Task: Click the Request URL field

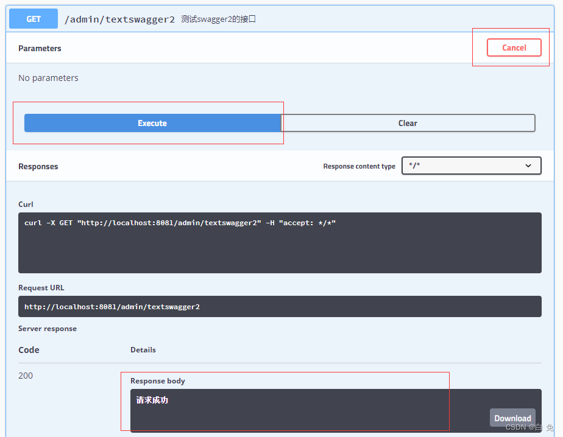Action: (x=279, y=306)
